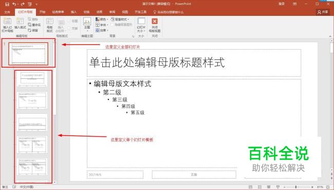Click the 第四级 bullet text

(128, 106)
